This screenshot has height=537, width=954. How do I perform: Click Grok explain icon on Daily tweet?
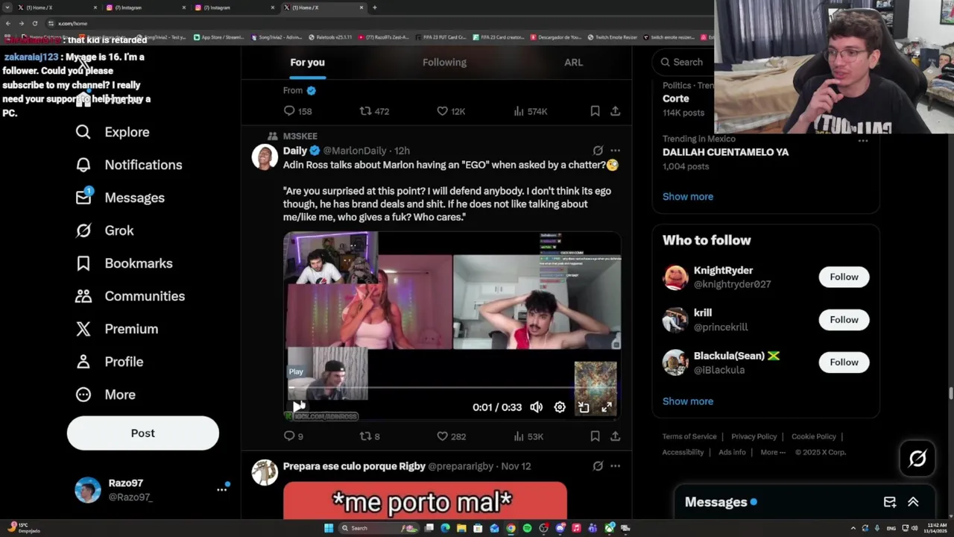pyautogui.click(x=598, y=150)
